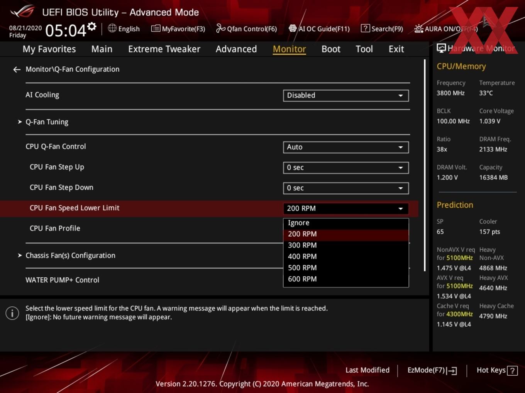
Task: Click the CPU Fan Speed Lower Limit label
Action: point(75,208)
